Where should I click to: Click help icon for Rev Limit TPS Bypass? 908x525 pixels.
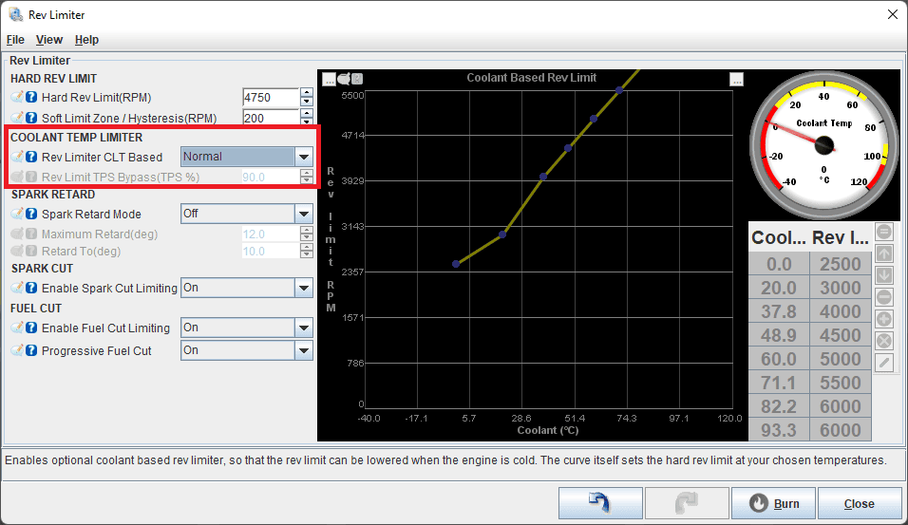32,177
